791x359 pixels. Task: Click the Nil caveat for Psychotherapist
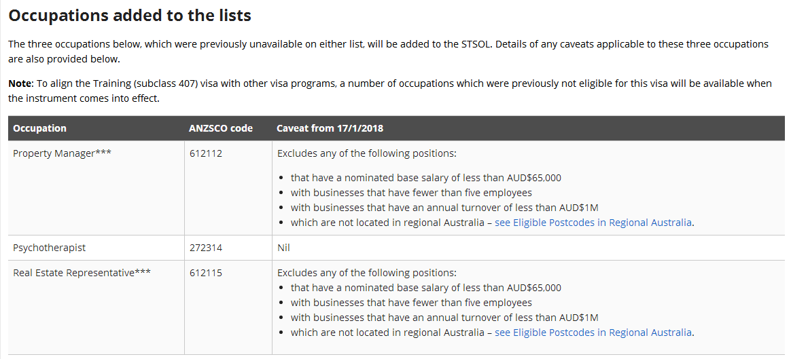pos(283,248)
